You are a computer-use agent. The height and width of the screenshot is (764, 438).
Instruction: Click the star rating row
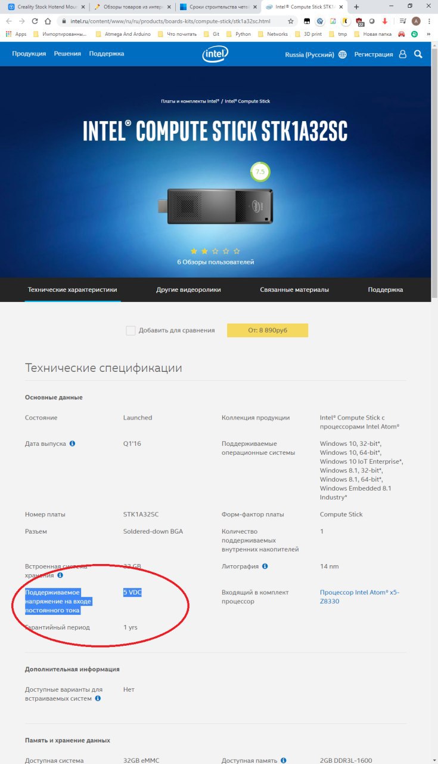click(216, 251)
